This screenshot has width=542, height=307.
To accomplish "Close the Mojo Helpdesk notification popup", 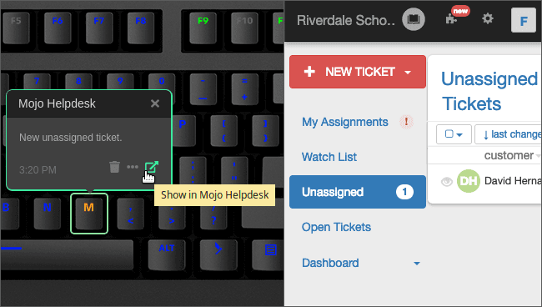I will 155,103.
